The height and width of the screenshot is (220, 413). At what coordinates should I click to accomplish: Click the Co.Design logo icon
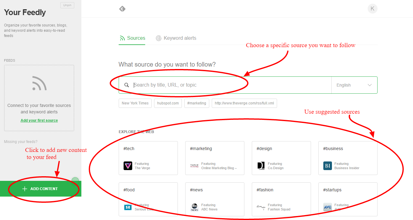point(261,166)
